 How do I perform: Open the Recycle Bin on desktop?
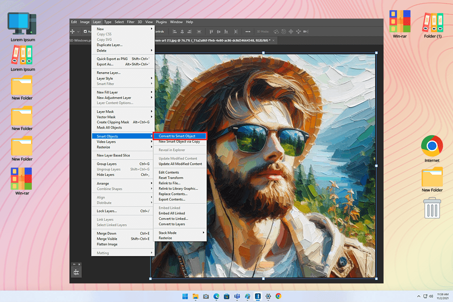[432, 208]
